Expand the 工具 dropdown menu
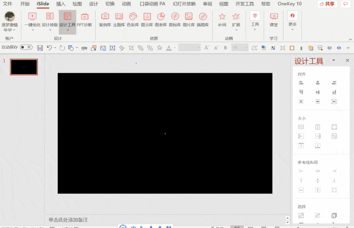 pyautogui.click(x=255, y=29)
